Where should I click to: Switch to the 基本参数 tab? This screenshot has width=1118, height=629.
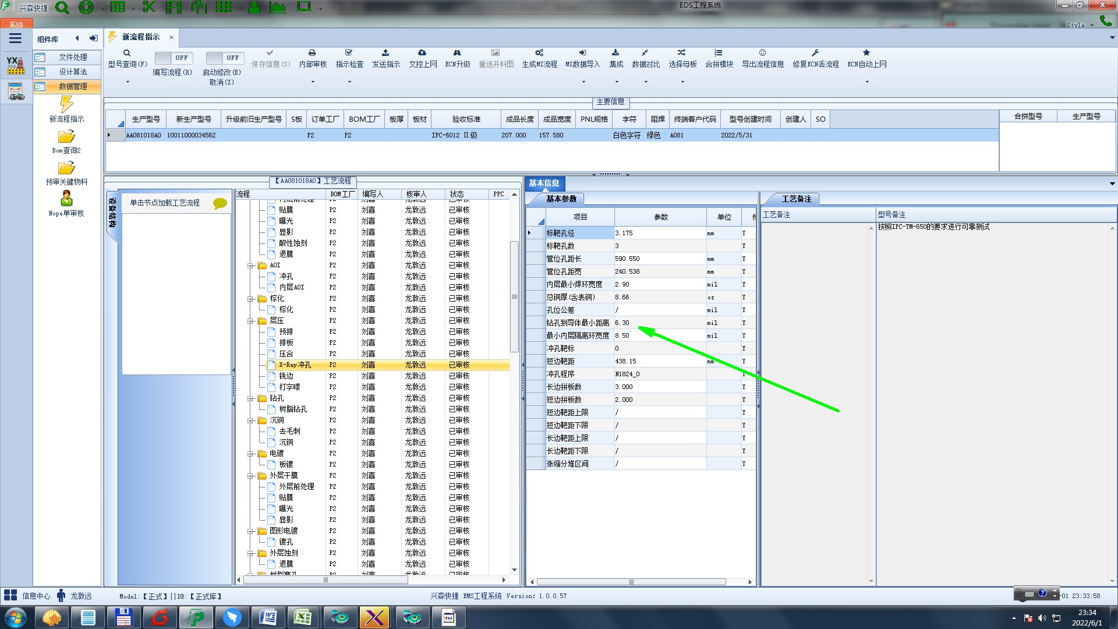[561, 199]
